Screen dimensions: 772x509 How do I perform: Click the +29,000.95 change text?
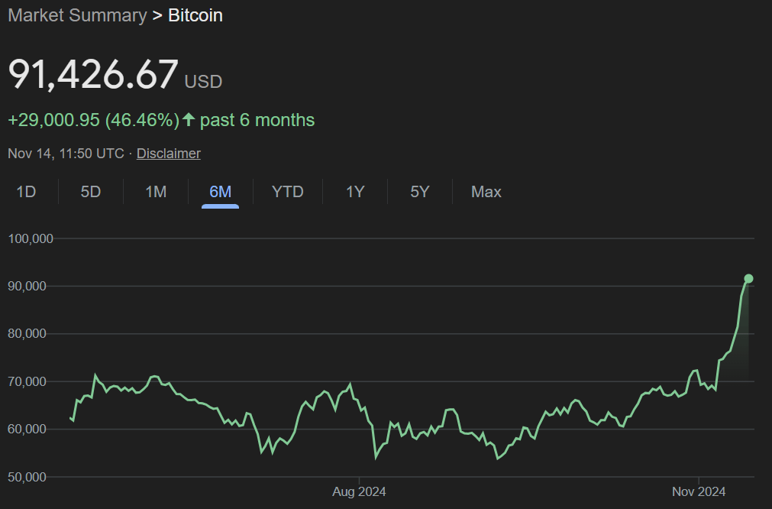pos(53,120)
